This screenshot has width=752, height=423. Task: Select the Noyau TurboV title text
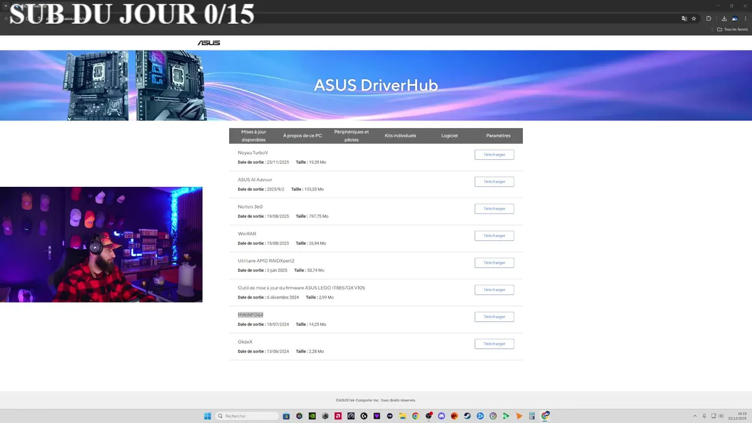coord(253,153)
